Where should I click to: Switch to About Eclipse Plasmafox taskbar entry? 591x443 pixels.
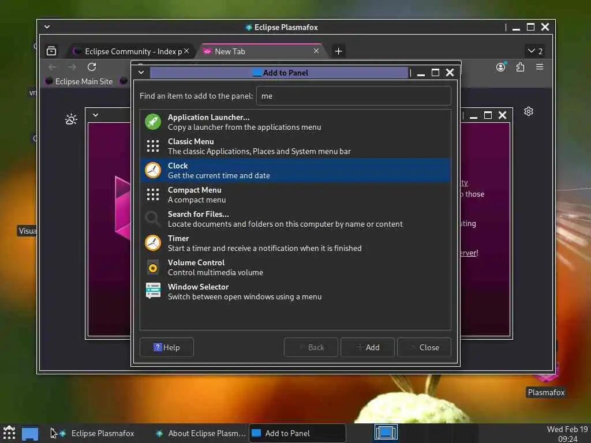click(x=200, y=433)
